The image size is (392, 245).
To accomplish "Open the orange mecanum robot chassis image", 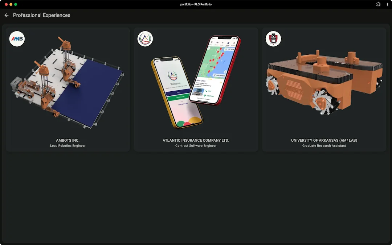I will [x=324, y=82].
